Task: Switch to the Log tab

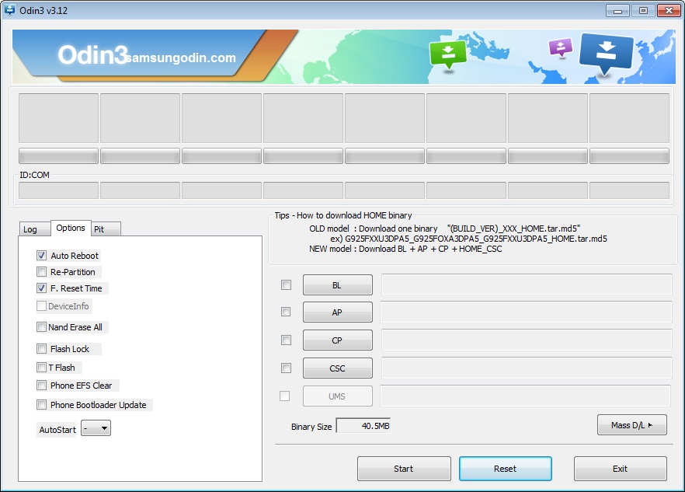Action: [x=34, y=229]
